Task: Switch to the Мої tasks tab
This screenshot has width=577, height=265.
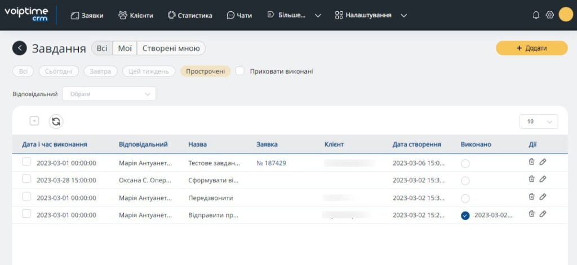Action: 125,48
